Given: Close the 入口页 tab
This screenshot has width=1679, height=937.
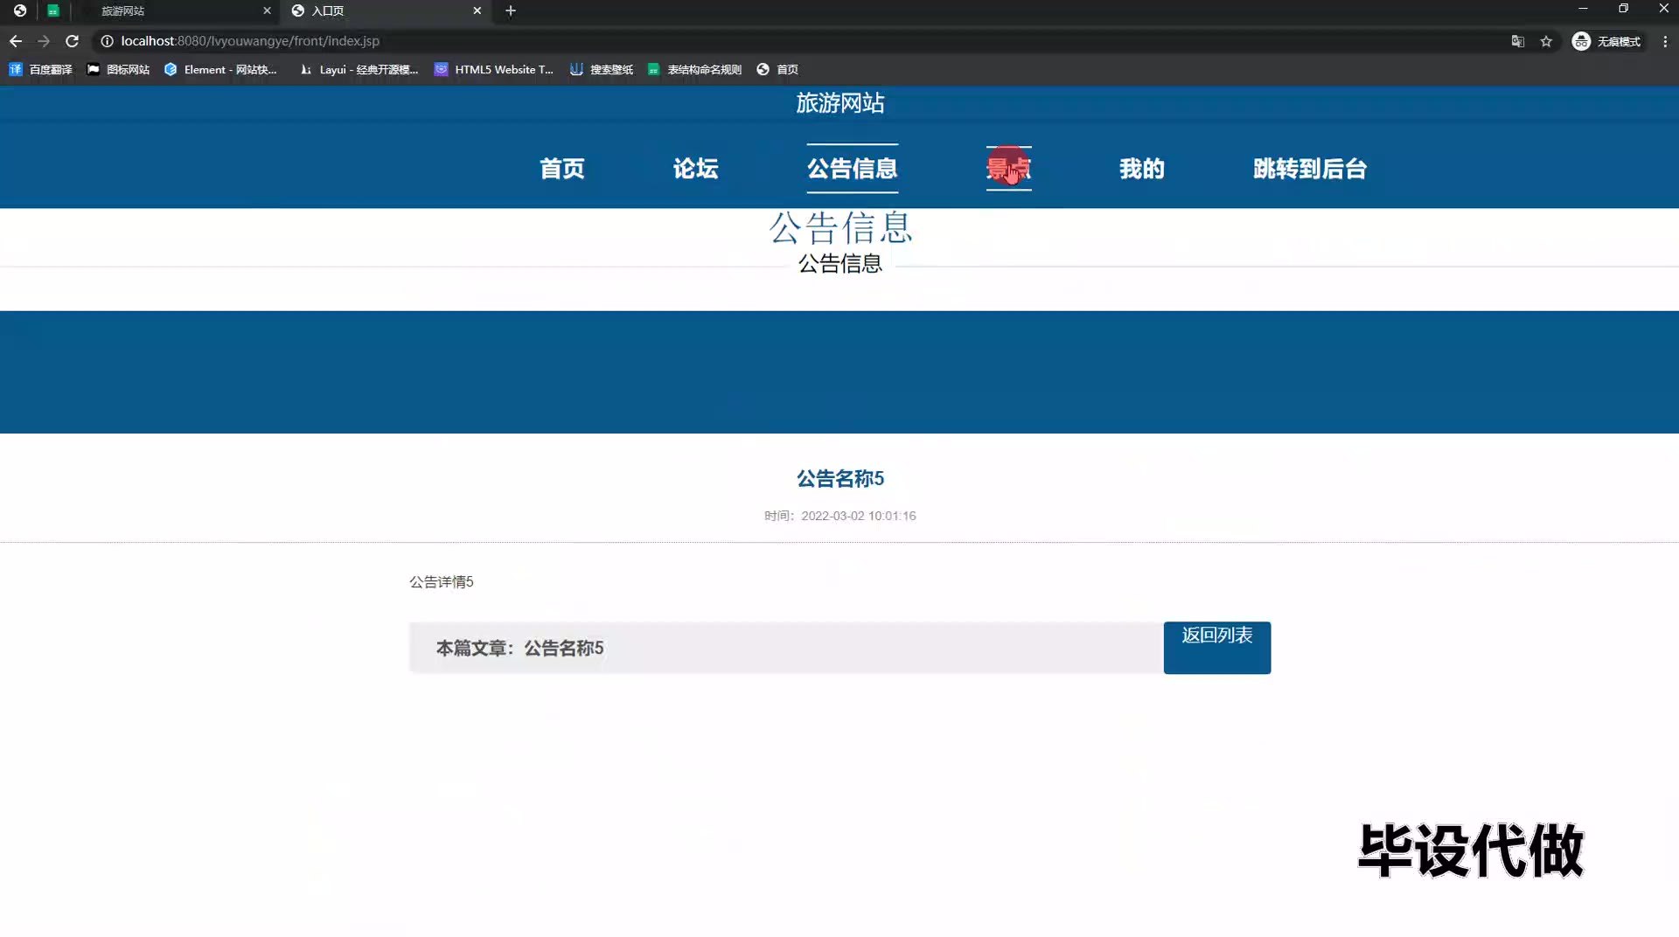Looking at the screenshot, I should [x=477, y=10].
